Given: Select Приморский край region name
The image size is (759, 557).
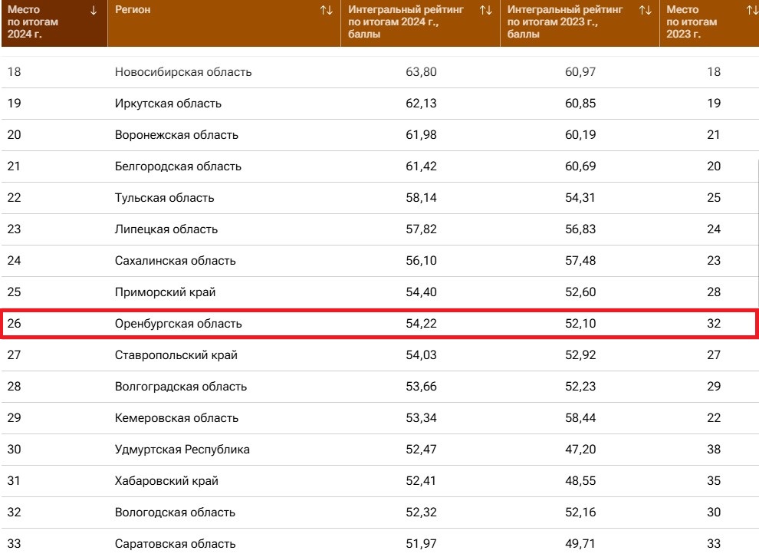Looking at the screenshot, I should point(165,292).
